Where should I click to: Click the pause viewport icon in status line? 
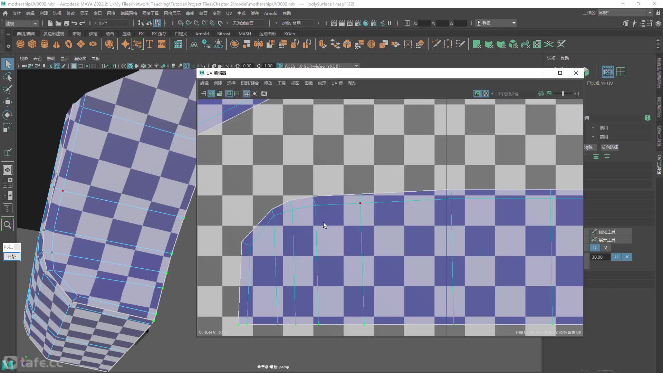[x=390, y=23]
